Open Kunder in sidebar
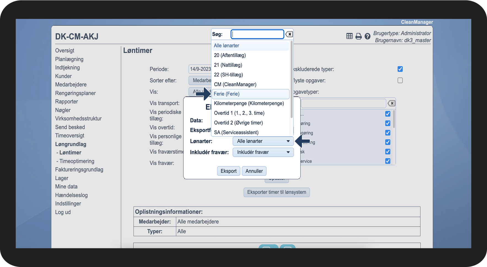Viewport: 487px width, 267px height. [x=63, y=76]
